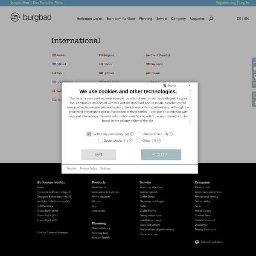Open the Bathroom furniture menu
The width and height of the screenshot is (256, 256).
(x=121, y=19)
